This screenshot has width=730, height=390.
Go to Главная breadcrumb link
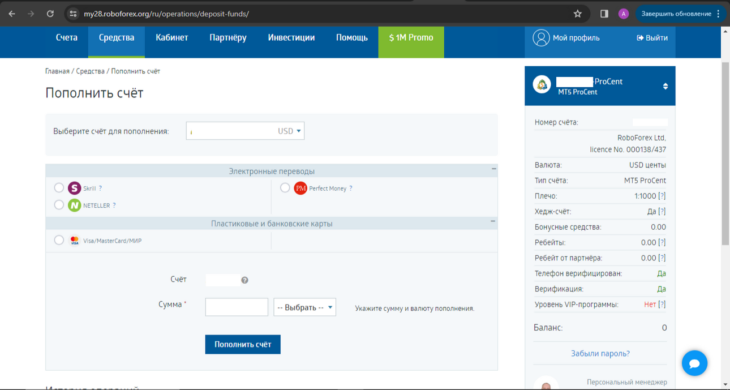(x=57, y=71)
